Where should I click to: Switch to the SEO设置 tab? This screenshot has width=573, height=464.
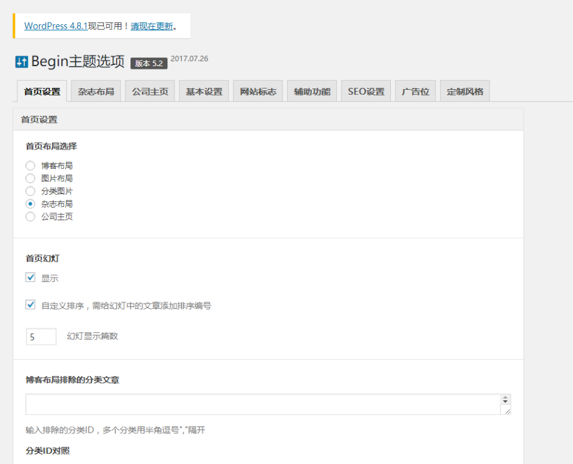(366, 92)
